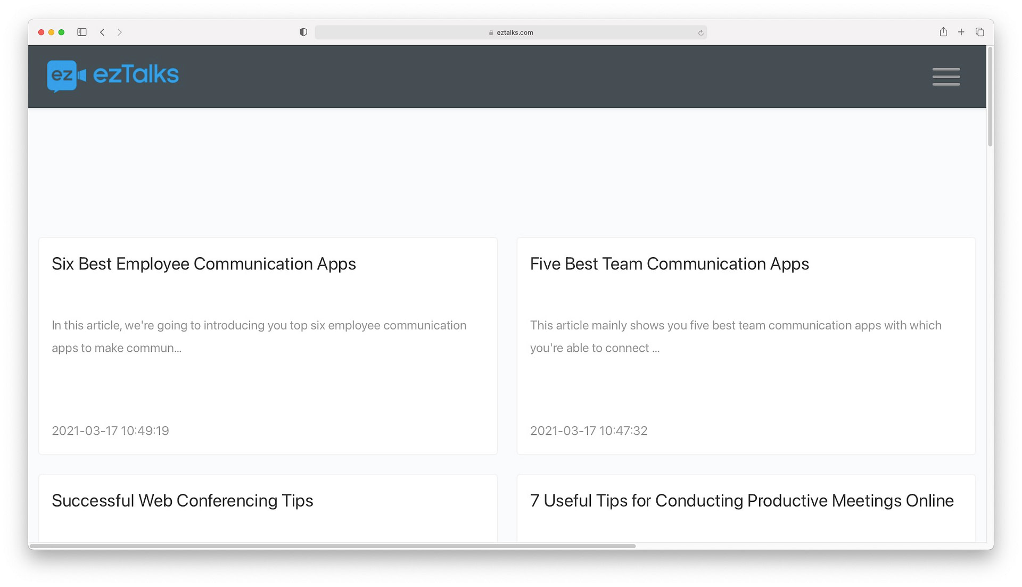This screenshot has height=587, width=1022.
Task: Open the Share menu
Action: click(x=943, y=32)
